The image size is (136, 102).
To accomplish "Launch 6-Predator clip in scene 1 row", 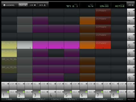I will coord(103,13).
